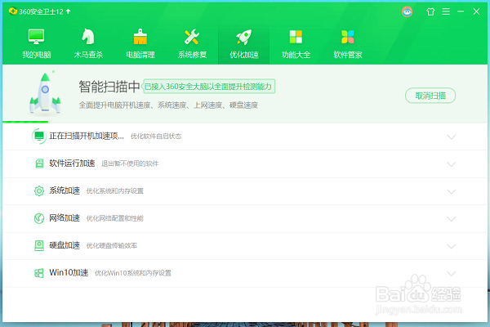Expand the 系统加速 row chevron
This screenshot has height=327, width=490.
451,191
